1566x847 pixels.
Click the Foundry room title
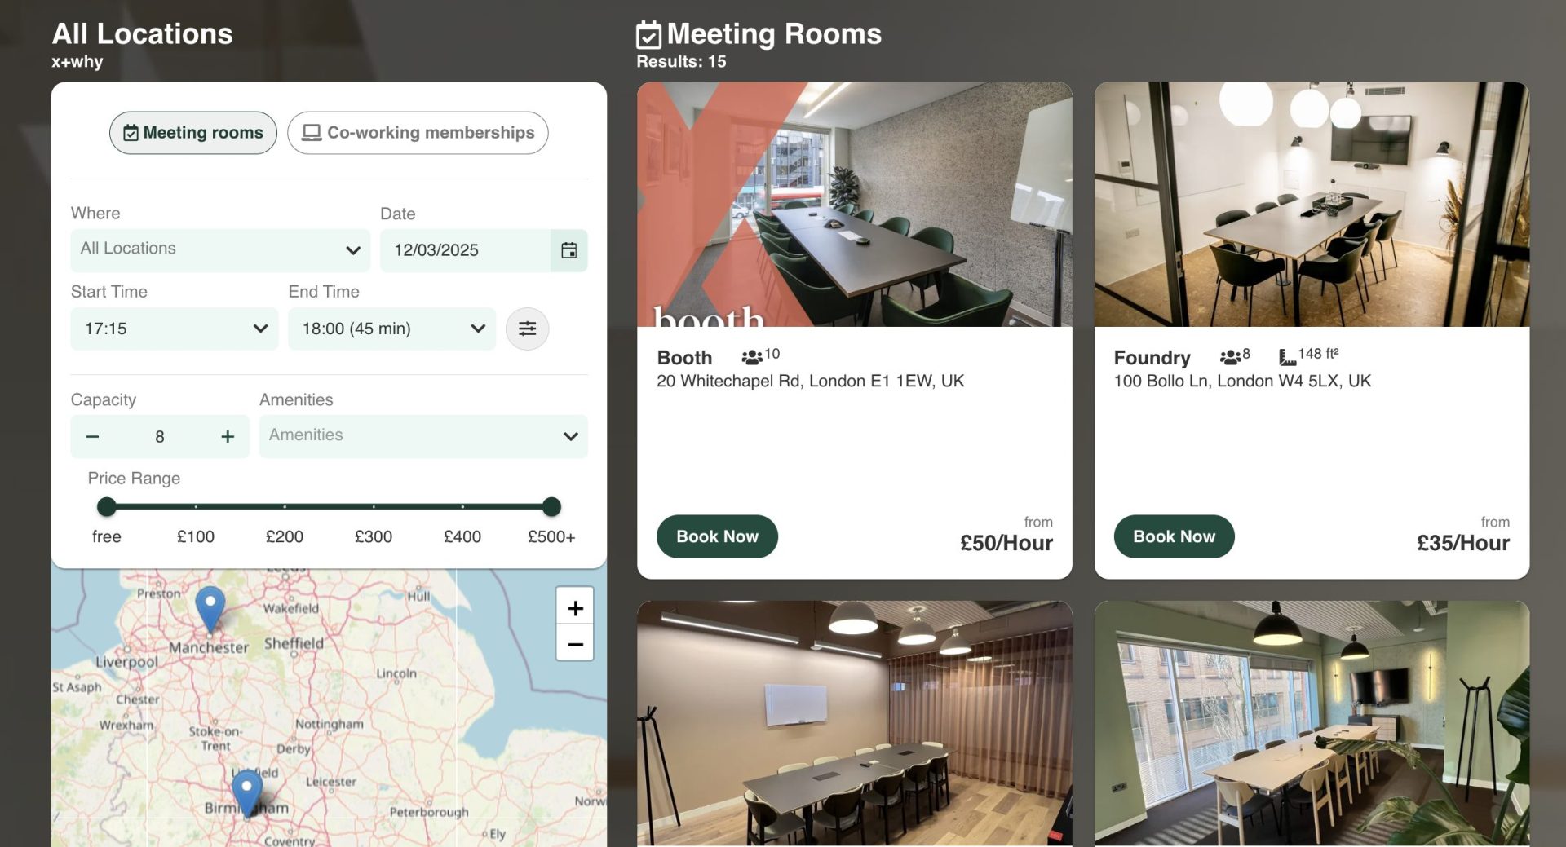1152,358
